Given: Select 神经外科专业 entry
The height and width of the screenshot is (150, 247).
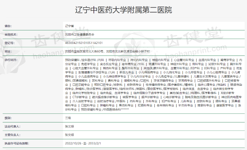Looking at the screenshot, I should click(x=179, y=64).
